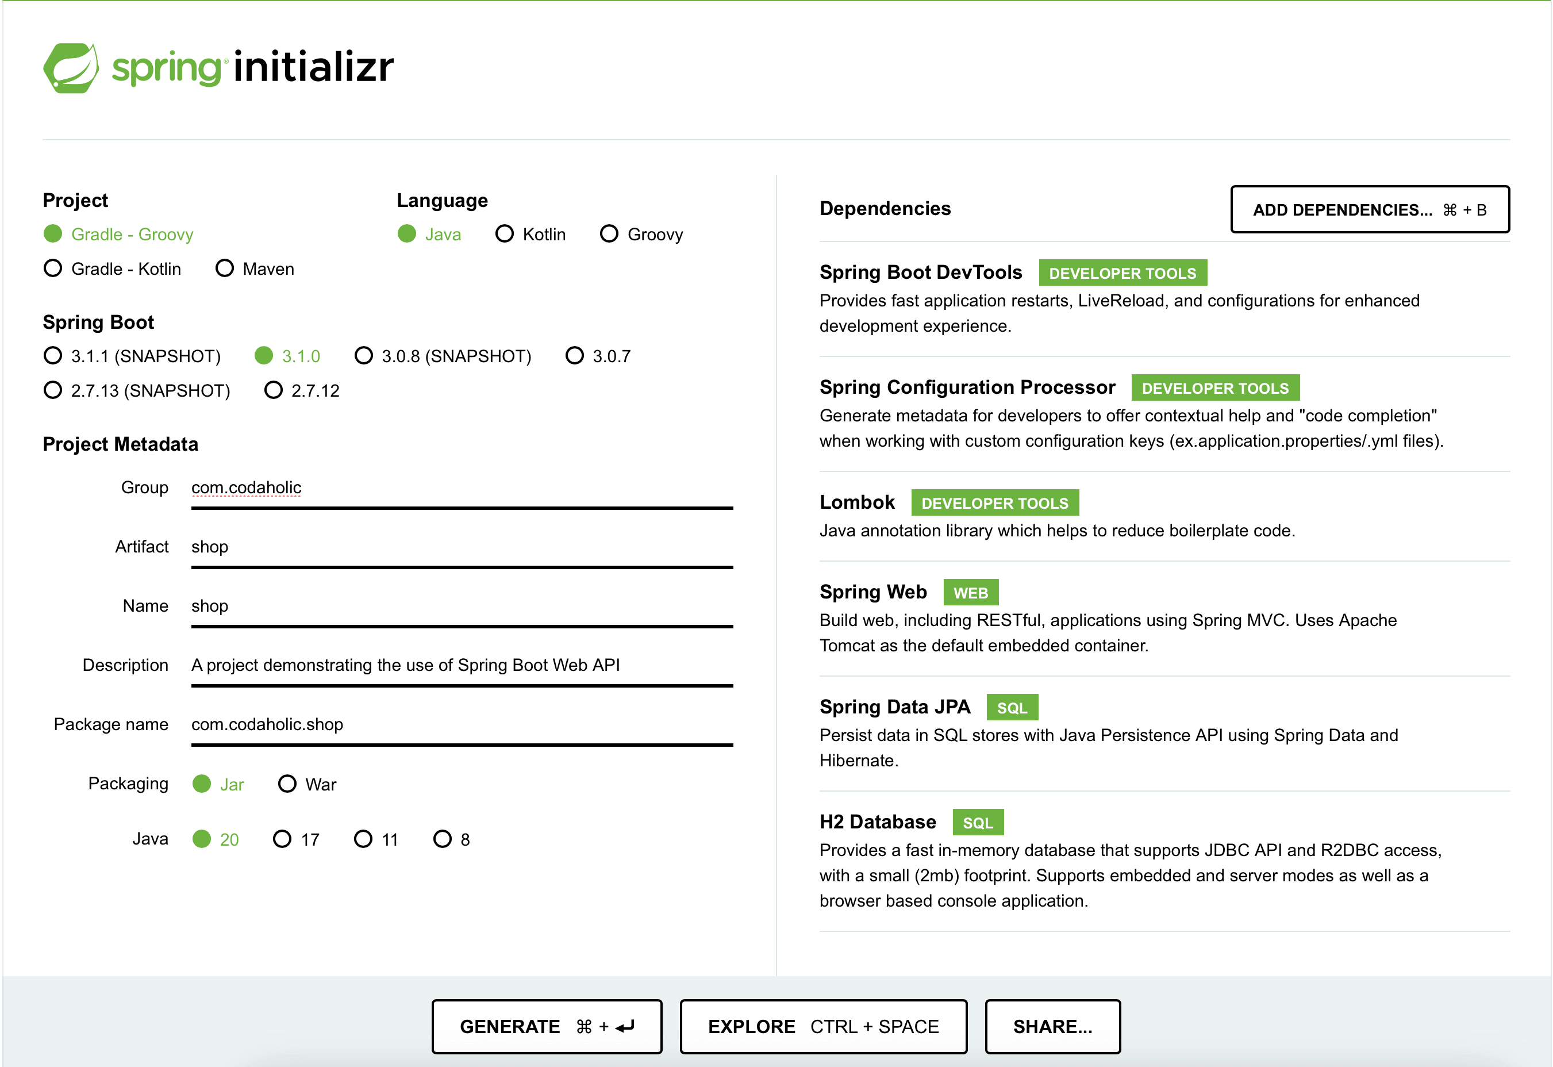Click DEVELOPER TOOLS tag beside Spring Configuration Processor
1553x1067 pixels.
click(x=1216, y=389)
